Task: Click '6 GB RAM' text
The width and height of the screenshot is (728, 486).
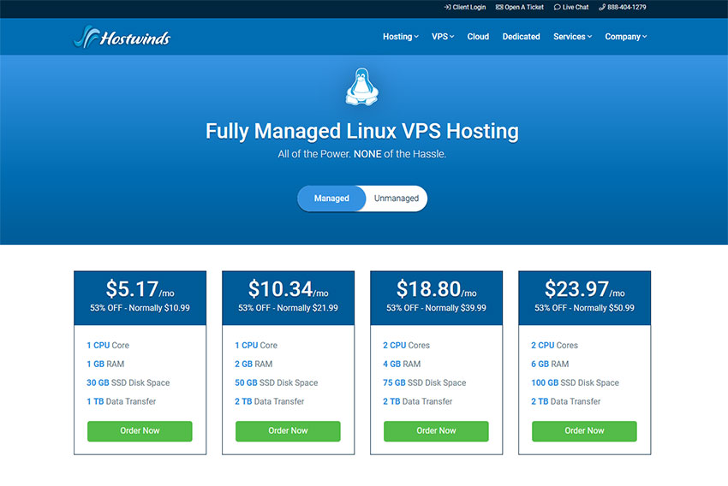Action: point(550,364)
